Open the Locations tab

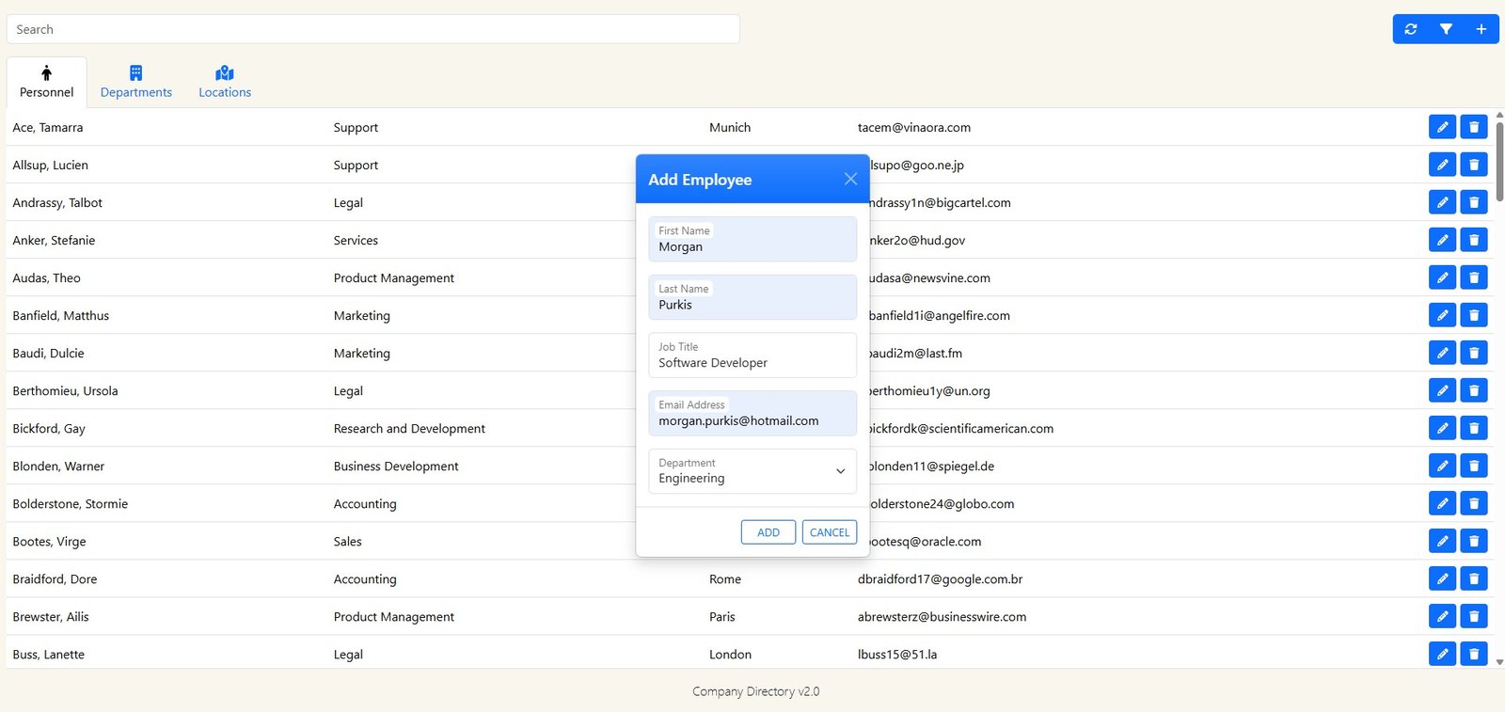click(x=225, y=82)
